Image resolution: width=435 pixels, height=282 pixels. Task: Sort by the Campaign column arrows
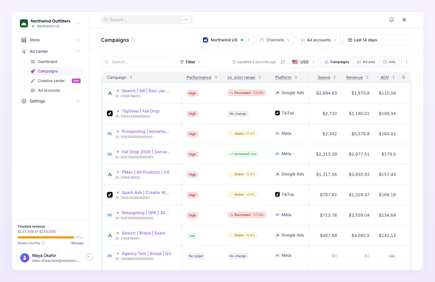click(x=131, y=77)
